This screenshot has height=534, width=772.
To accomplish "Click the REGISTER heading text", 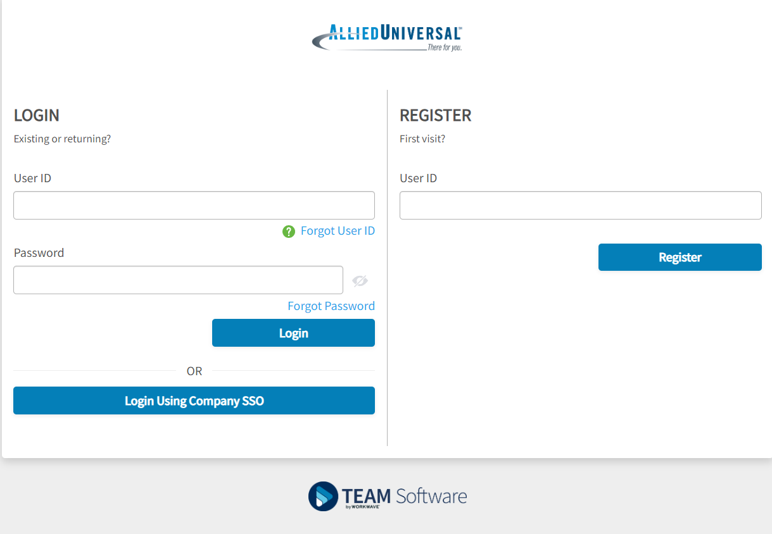I will click(436, 116).
